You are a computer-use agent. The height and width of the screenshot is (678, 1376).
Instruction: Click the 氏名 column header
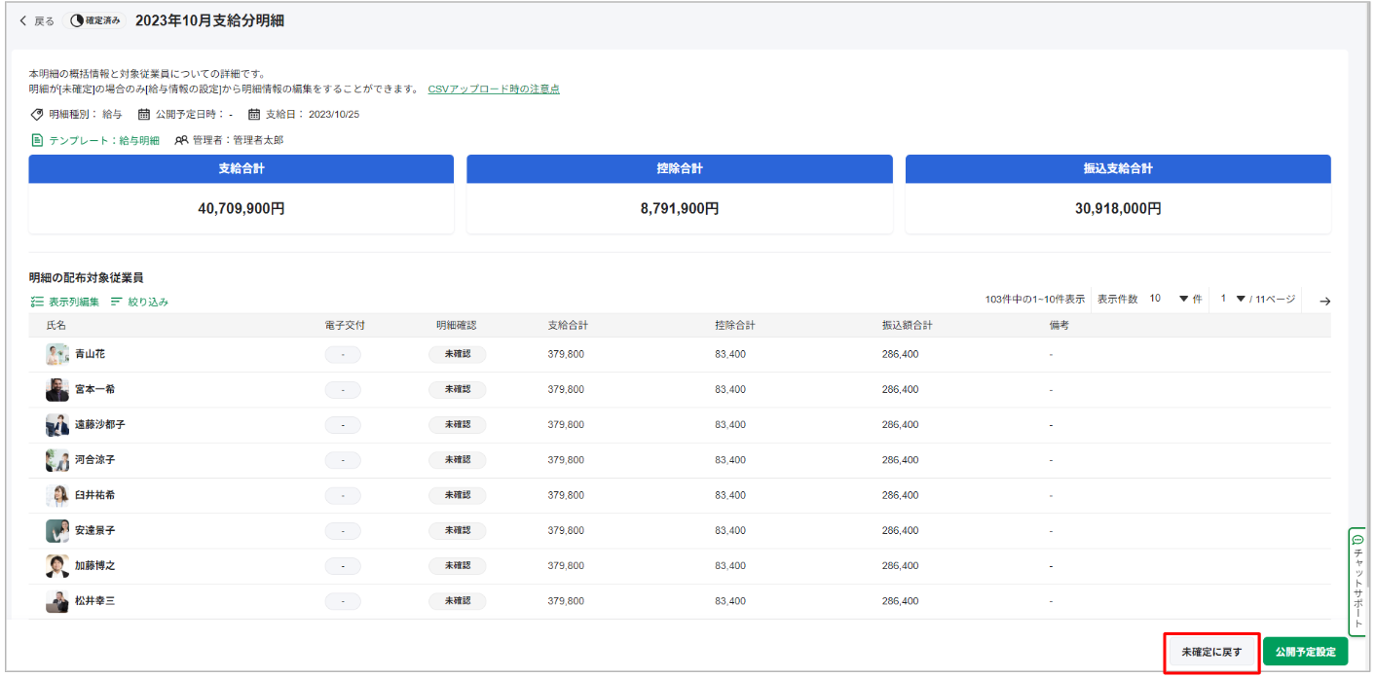click(56, 326)
